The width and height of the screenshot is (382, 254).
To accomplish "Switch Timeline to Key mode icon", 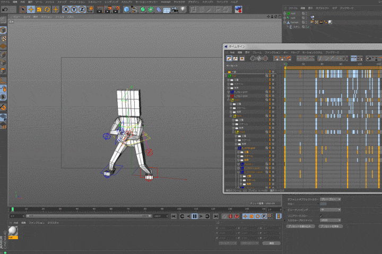I will click(x=229, y=58).
